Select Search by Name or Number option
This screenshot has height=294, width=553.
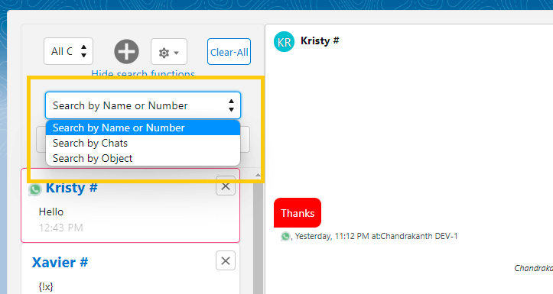pos(143,128)
